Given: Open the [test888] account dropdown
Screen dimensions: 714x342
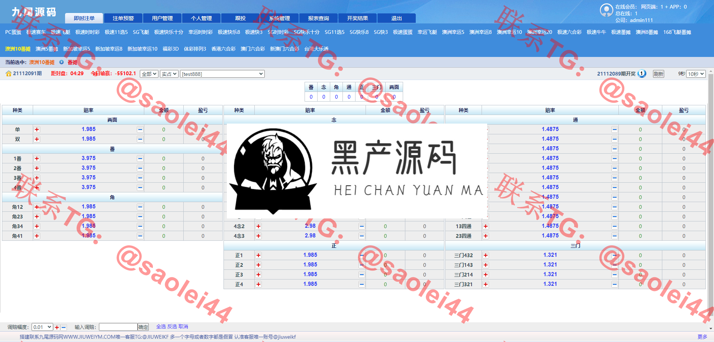Looking at the screenshot, I should [x=222, y=74].
